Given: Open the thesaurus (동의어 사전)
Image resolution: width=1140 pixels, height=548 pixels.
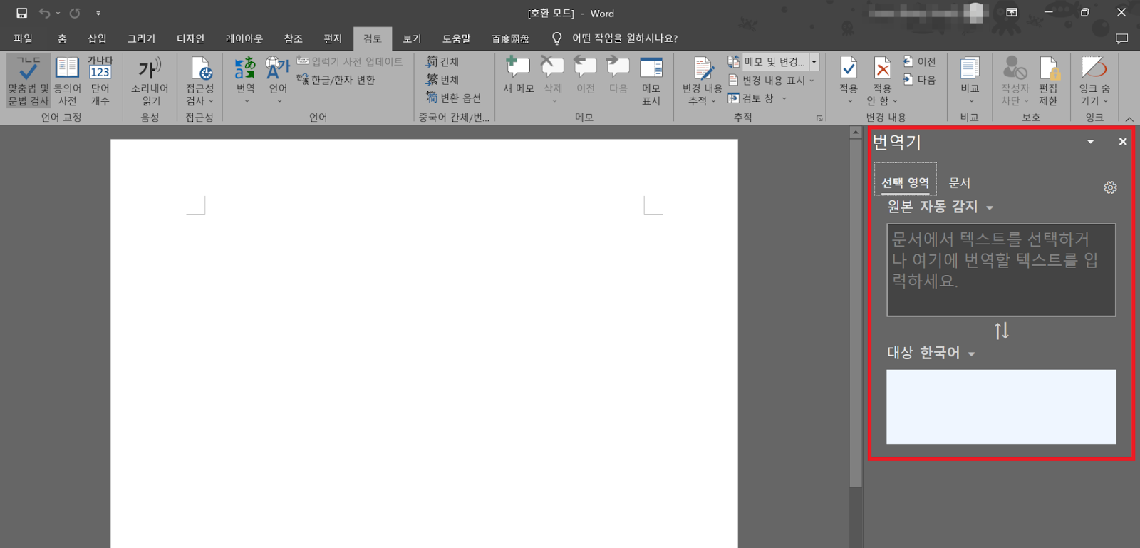Looking at the screenshot, I should (67, 81).
